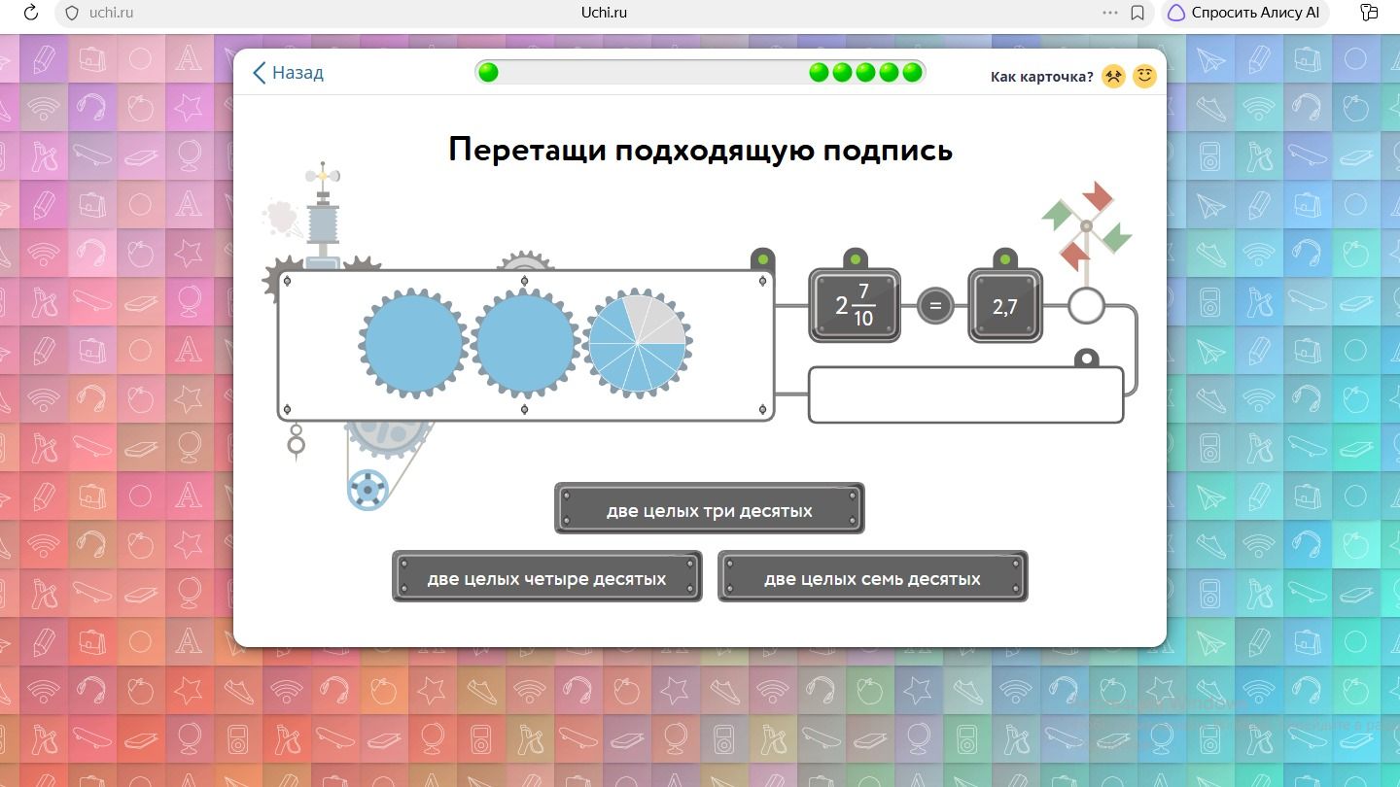Click the mixed fraction 2 7/10 plate
The image size is (1400, 787).
pos(855,306)
